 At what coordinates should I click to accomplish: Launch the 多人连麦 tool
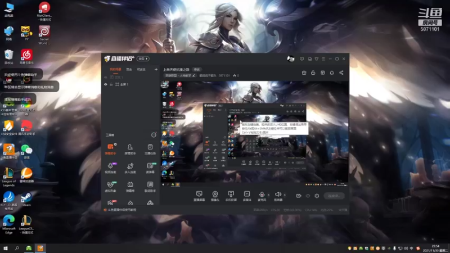pos(130,168)
